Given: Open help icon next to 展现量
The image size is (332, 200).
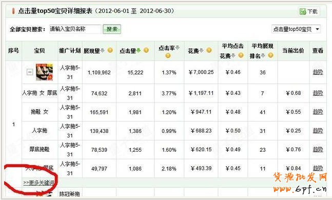Looking at the screenshot, I should pos(110,50).
